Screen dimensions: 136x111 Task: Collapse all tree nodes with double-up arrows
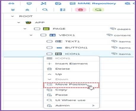point(27,10)
